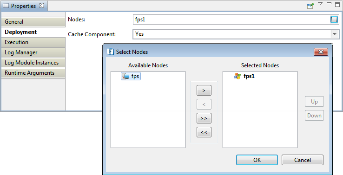This screenshot has height=175, width=343.
Task: Select the fps1 Windows flag icon
Action: pyautogui.click(x=237, y=76)
